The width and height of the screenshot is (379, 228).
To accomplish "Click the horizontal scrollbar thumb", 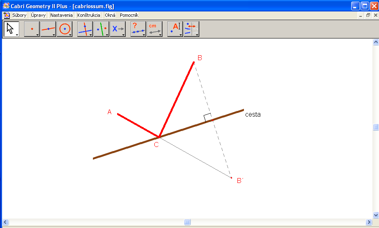I will click(x=187, y=222).
